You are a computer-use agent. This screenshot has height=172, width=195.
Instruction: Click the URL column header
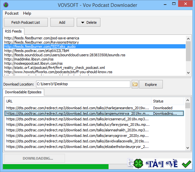click(78, 101)
